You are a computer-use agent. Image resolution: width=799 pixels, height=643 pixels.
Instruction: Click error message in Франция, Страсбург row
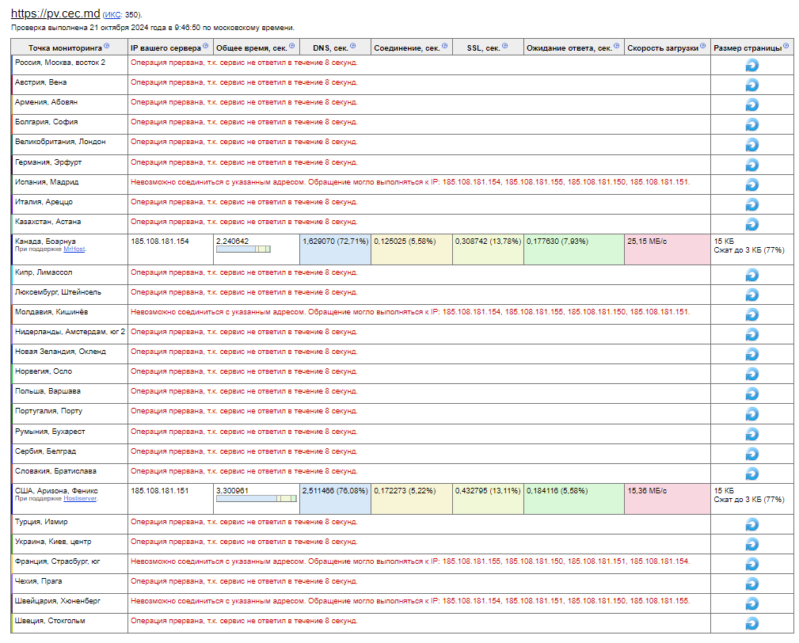(x=410, y=561)
